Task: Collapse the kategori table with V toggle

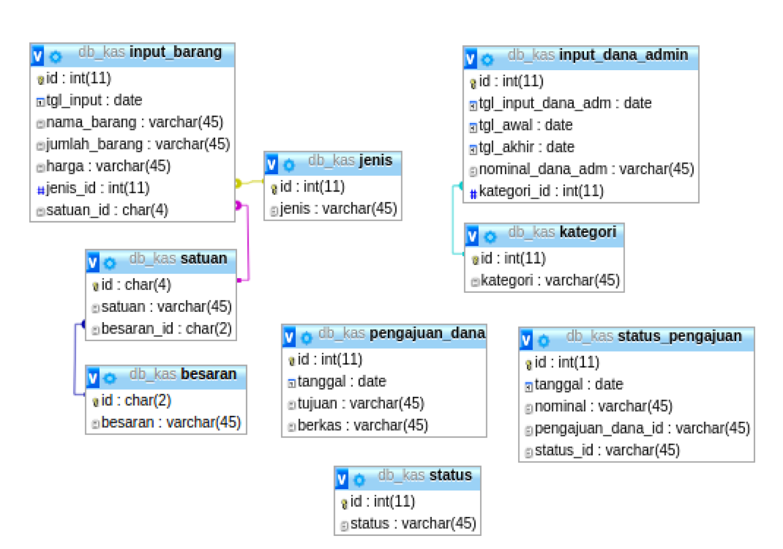Action: pyautogui.click(x=472, y=236)
